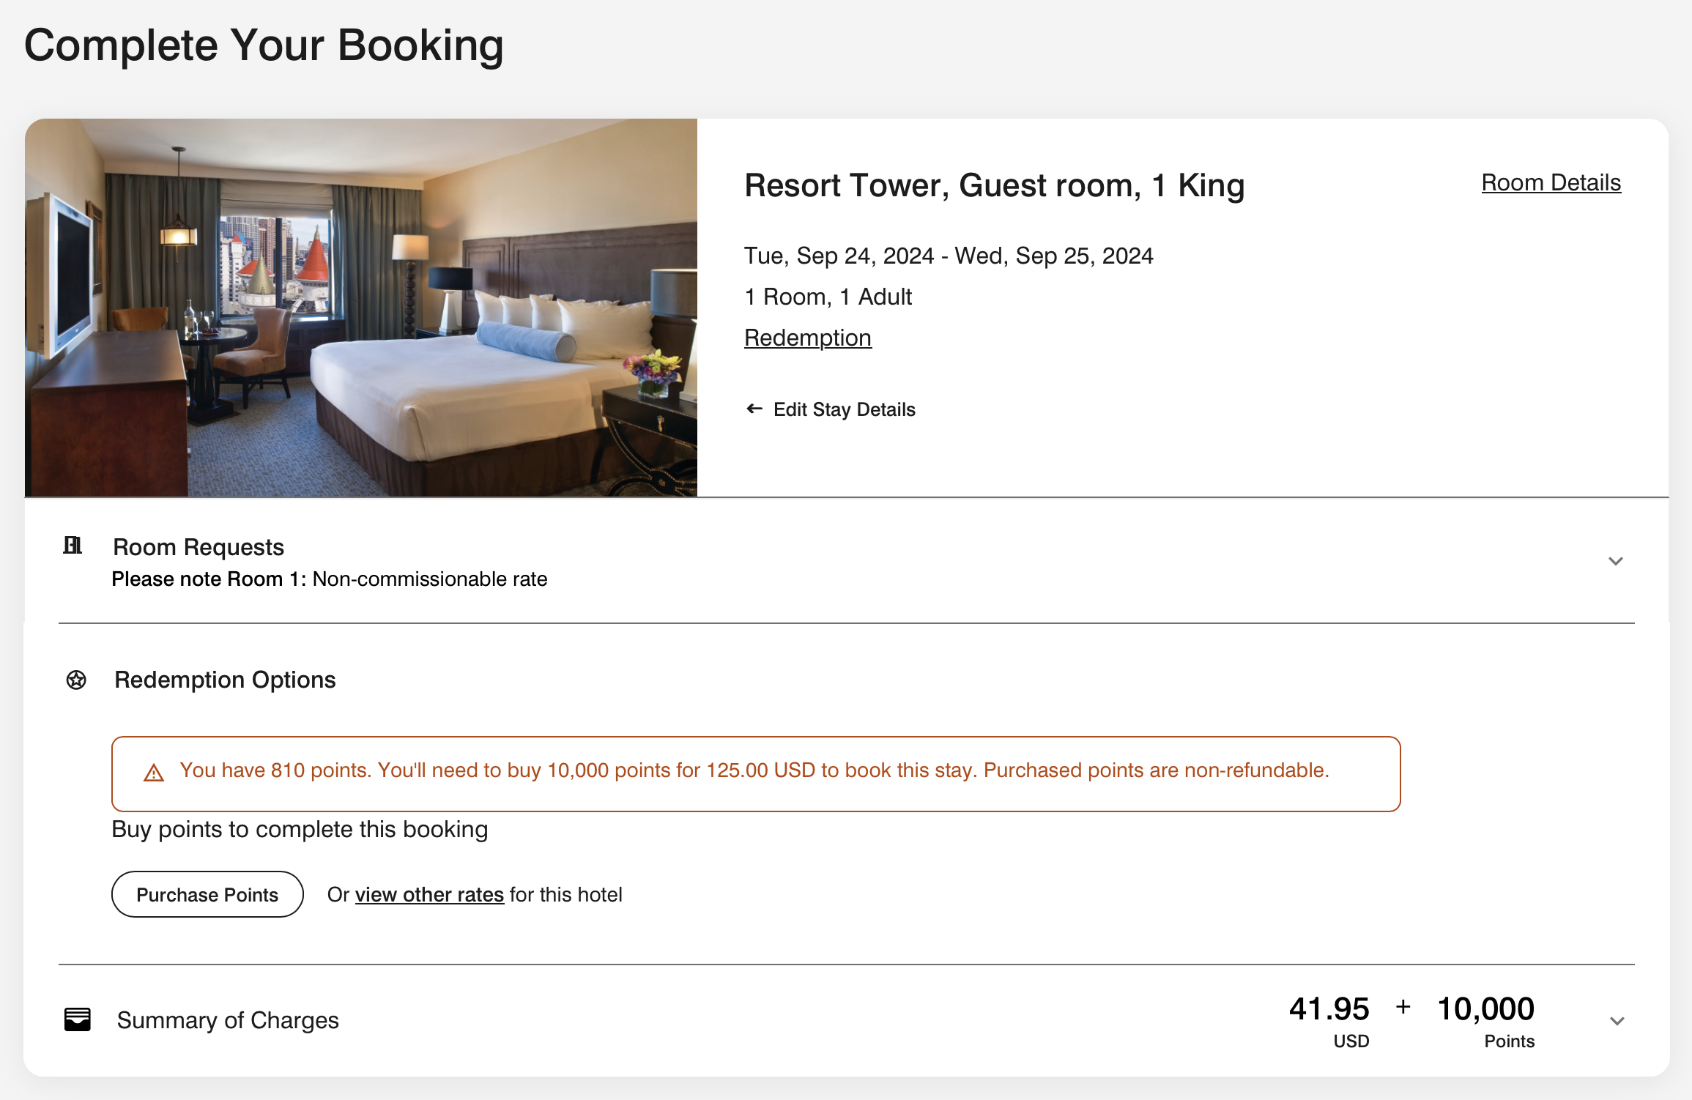The image size is (1692, 1100).
Task: Select the Resort Tower, Guest room heading
Action: tap(994, 185)
